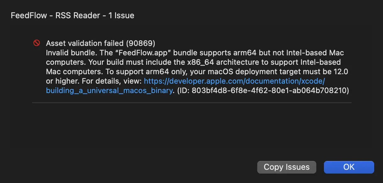Screen dimensions: 383x183
Task: Dismiss the dialog with OK
Action: (x=349, y=167)
